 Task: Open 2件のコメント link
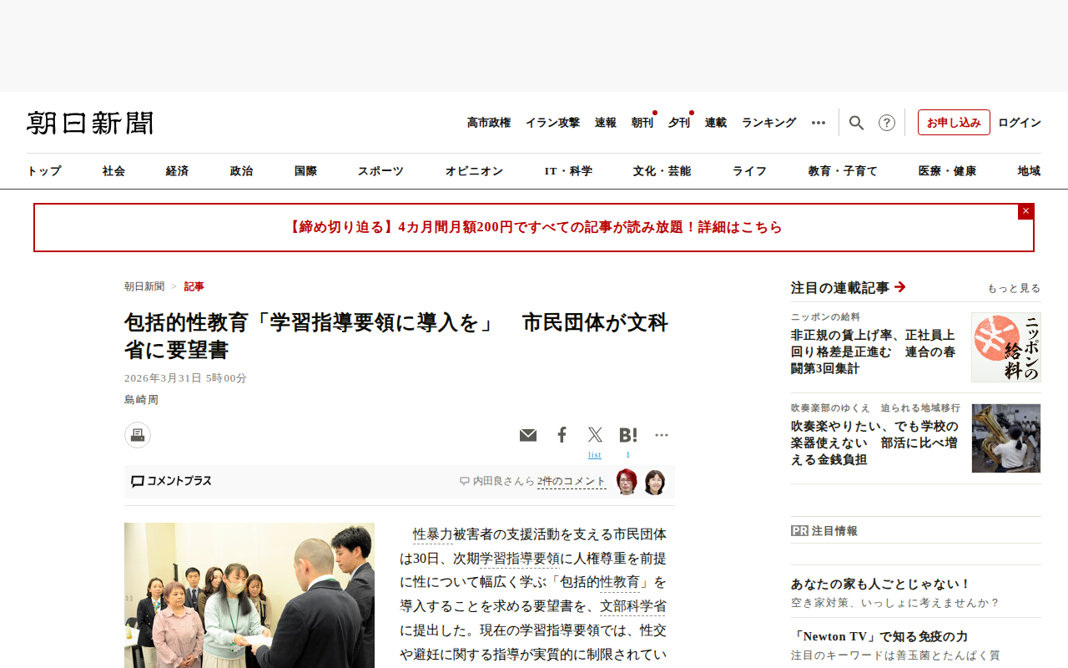pos(572,481)
